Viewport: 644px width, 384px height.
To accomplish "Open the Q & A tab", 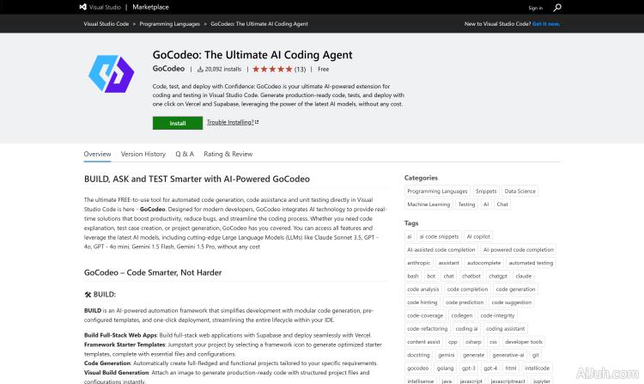I will pos(185,154).
